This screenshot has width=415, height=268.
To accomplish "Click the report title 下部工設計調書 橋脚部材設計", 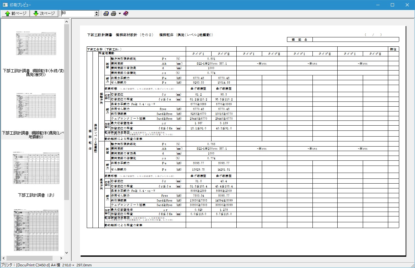I will coord(120,35).
